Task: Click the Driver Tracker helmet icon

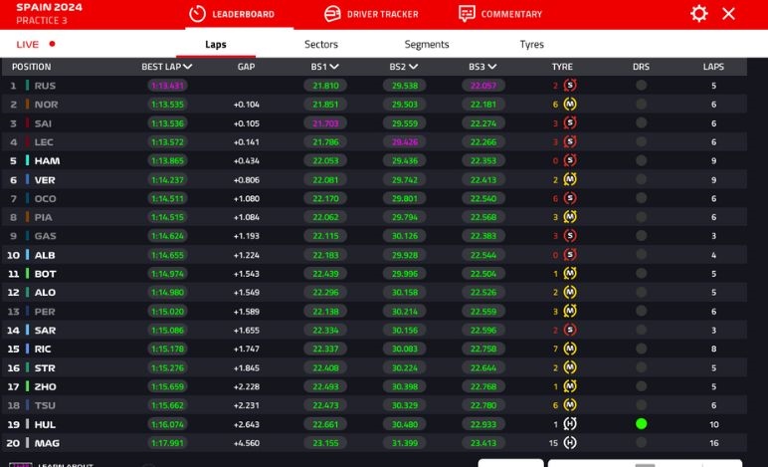Action: [x=332, y=14]
